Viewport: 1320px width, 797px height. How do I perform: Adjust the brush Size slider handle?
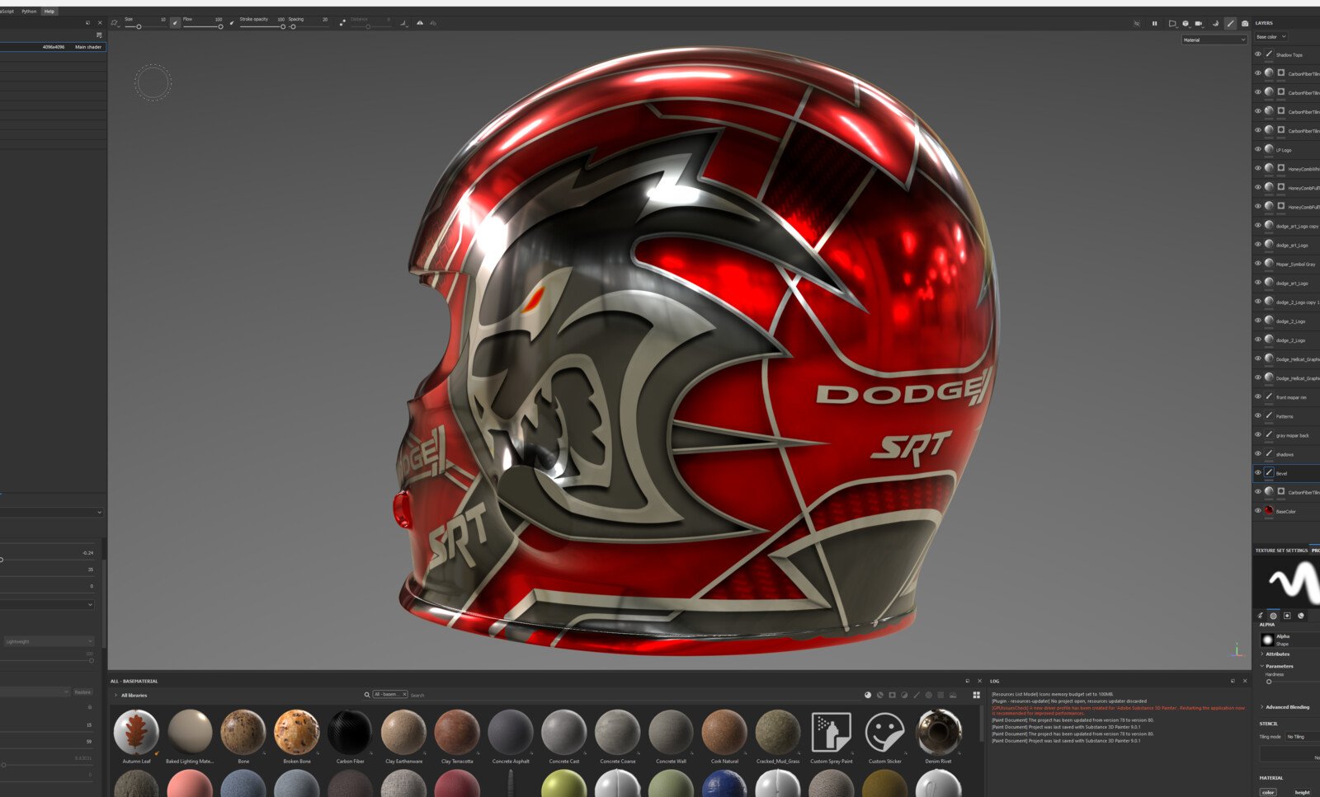pos(139,27)
